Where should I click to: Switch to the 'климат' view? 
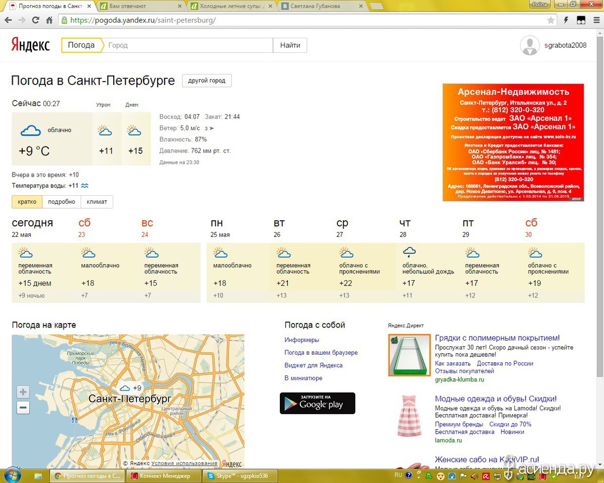[97, 202]
